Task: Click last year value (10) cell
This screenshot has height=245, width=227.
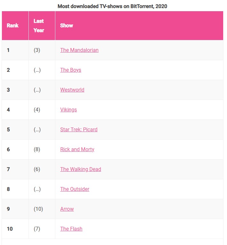Action: tap(38, 209)
